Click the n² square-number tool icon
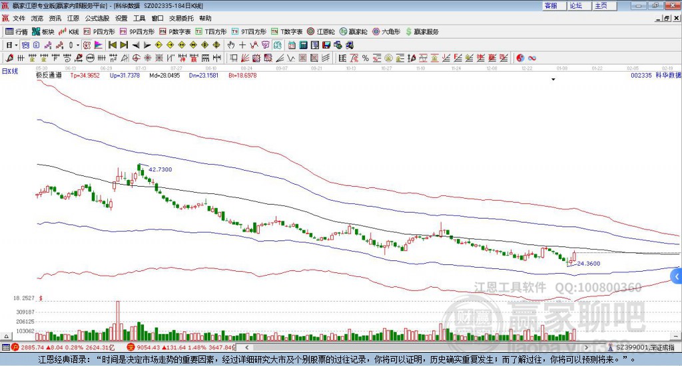Viewport: 682px width, 366px height. (x=113, y=58)
